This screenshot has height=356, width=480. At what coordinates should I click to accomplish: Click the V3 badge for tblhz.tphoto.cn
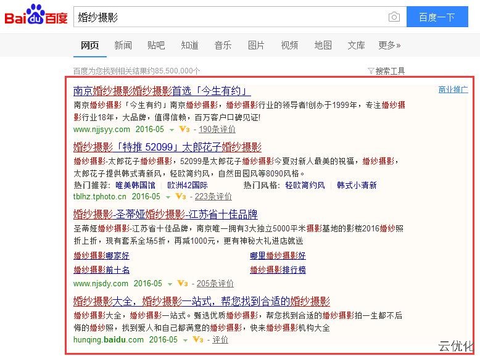[180, 197]
